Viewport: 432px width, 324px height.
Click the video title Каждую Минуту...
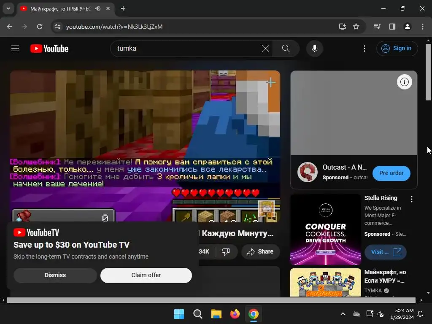coord(236,233)
